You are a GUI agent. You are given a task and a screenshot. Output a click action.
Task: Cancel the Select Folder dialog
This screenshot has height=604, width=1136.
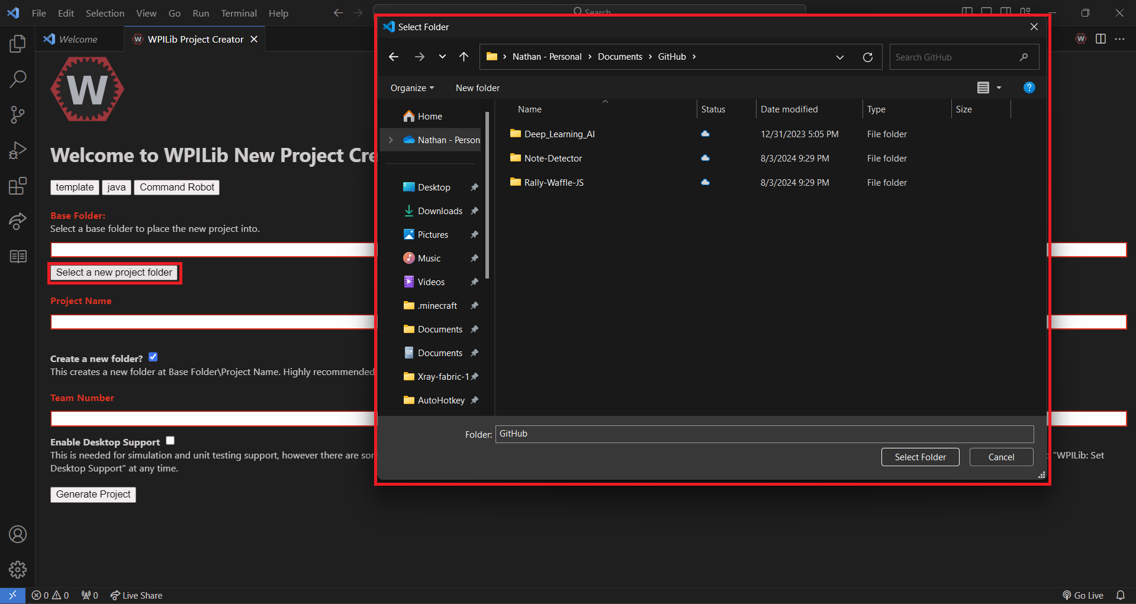(1001, 457)
